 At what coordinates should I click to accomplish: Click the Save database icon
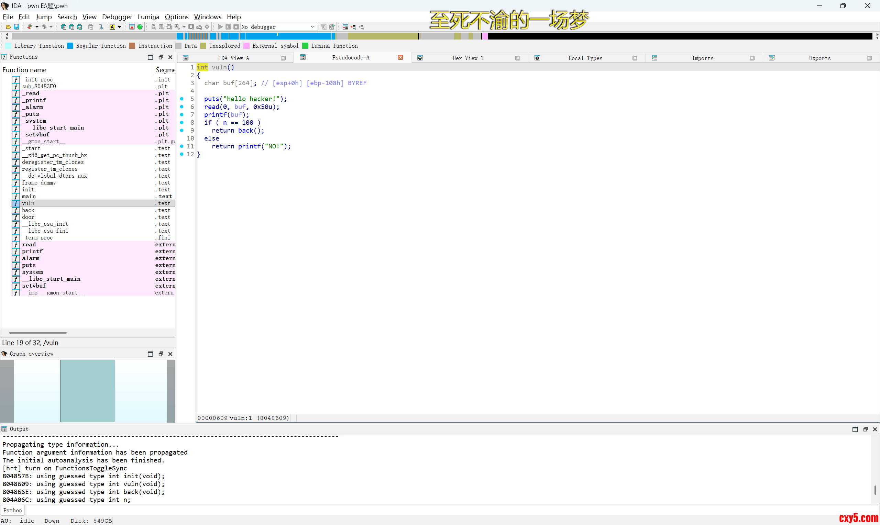click(x=16, y=27)
